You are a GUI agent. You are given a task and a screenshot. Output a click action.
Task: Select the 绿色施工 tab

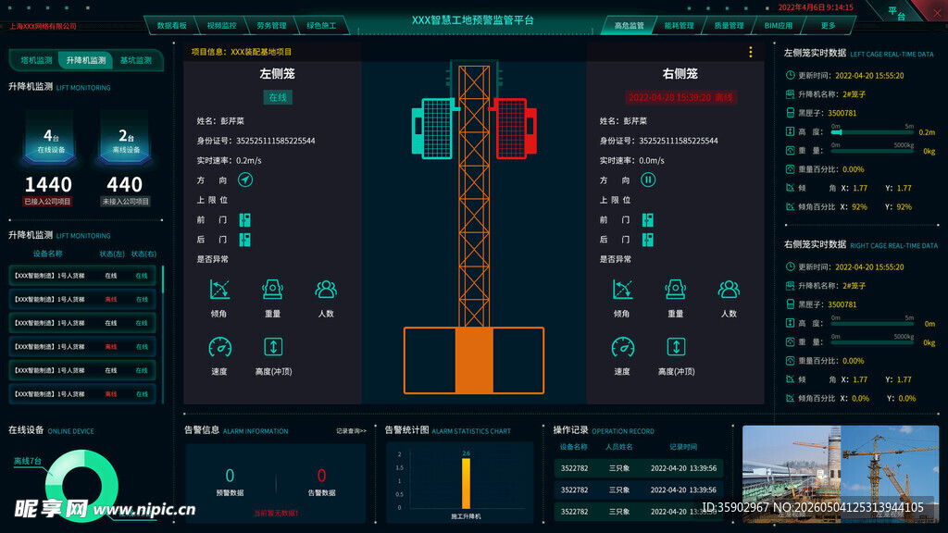(321, 25)
